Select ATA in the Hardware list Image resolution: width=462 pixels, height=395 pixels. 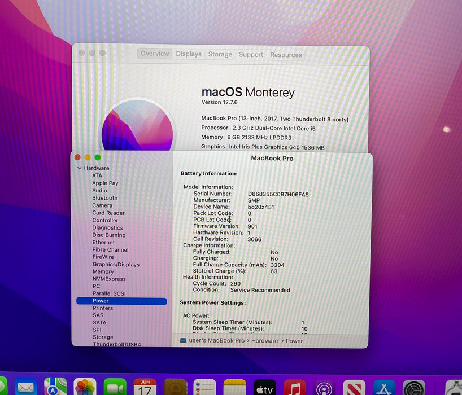tap(97, 175)
